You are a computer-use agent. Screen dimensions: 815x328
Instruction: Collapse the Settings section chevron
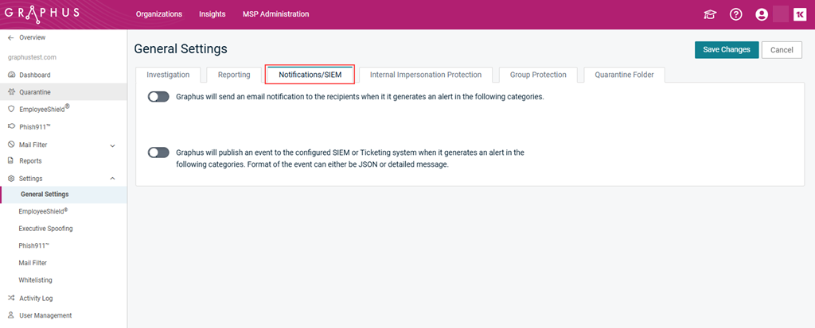tap(113, 179)
